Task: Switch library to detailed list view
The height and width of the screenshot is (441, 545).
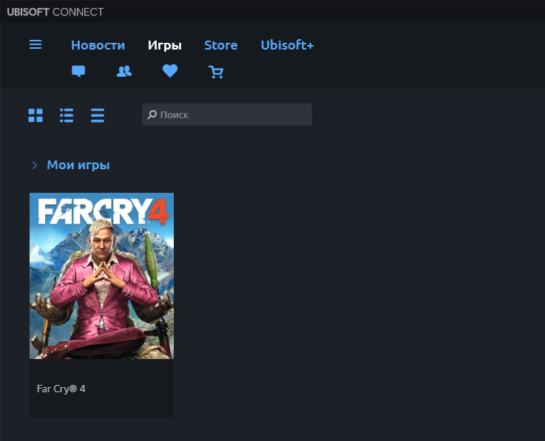Action: pyautogui.click(x=67, y=115)
